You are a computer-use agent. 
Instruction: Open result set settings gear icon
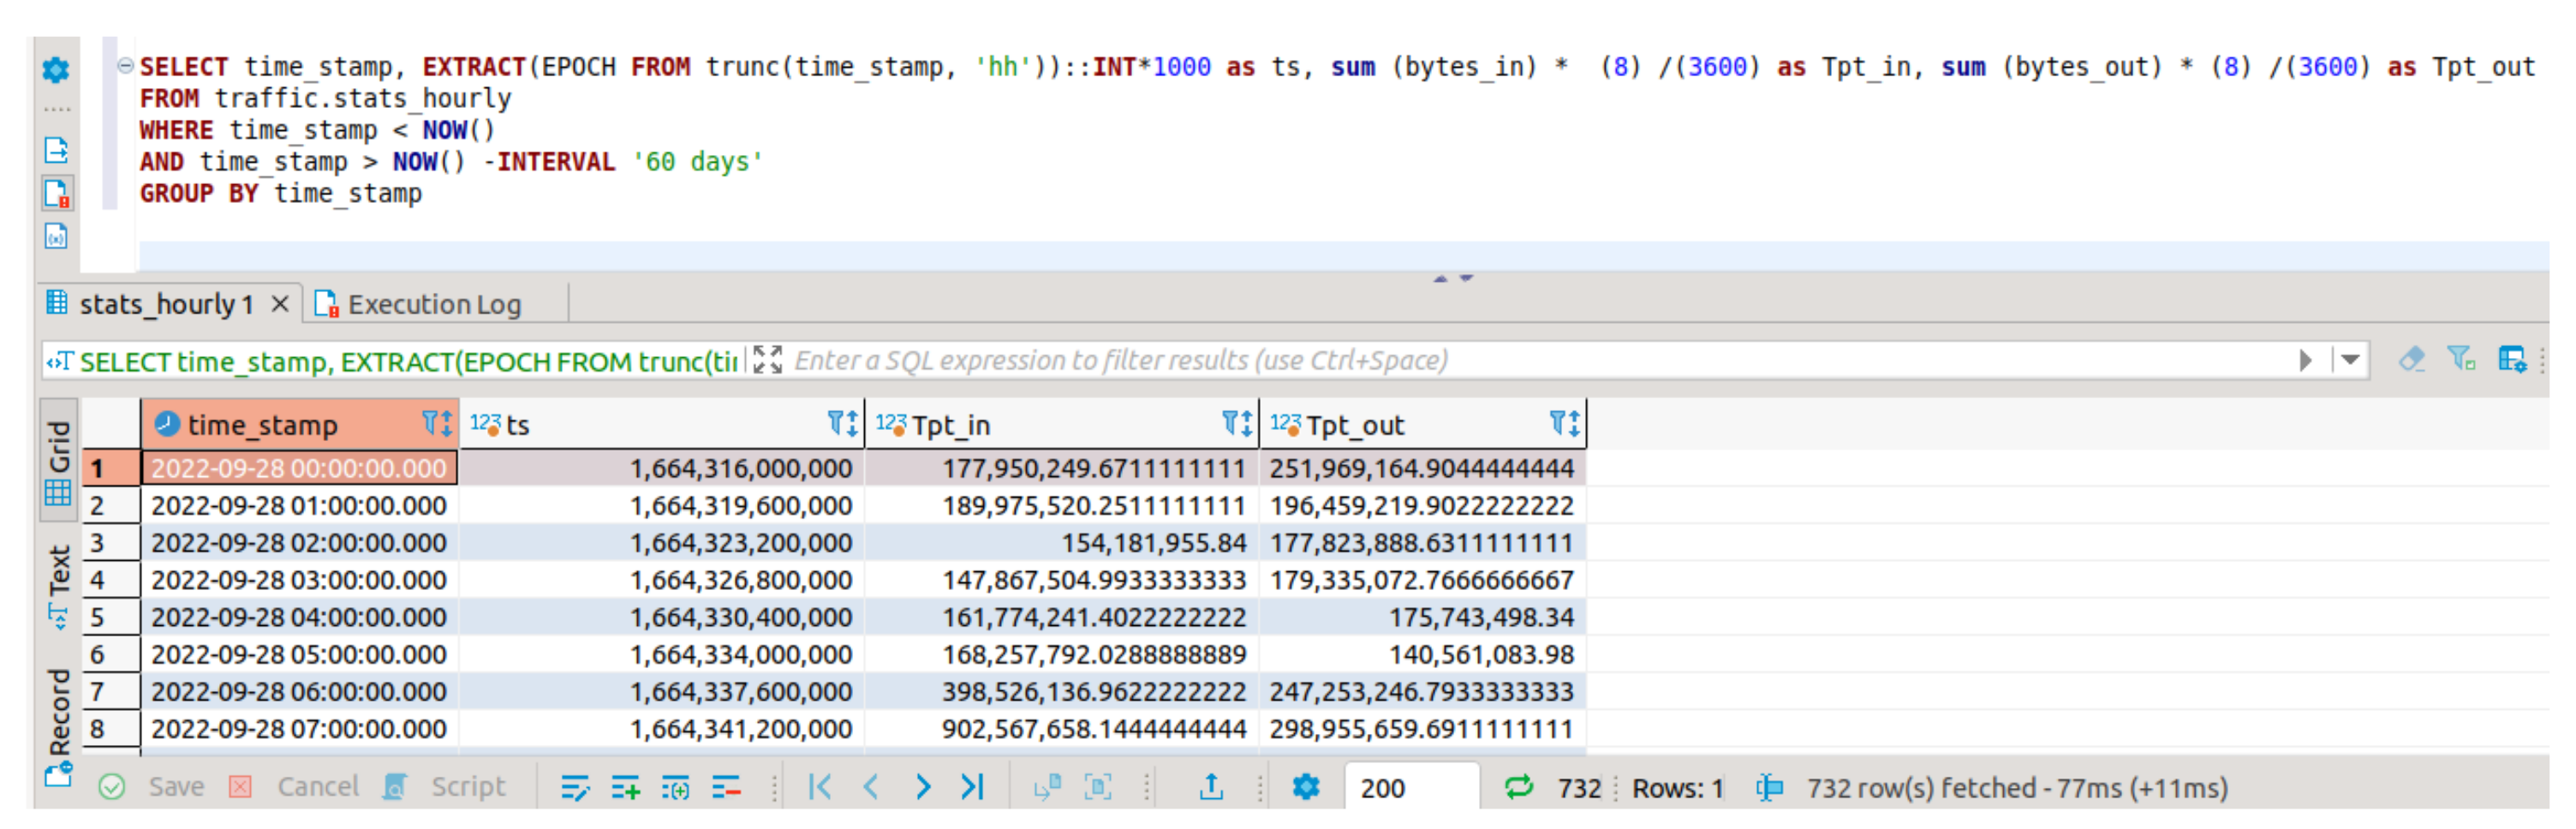pos(1306,787)
